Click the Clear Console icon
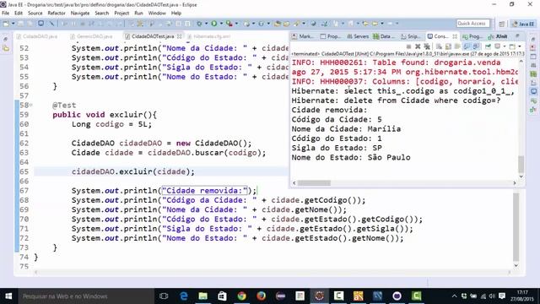This screenshot has width=540, height=304. 439,46
